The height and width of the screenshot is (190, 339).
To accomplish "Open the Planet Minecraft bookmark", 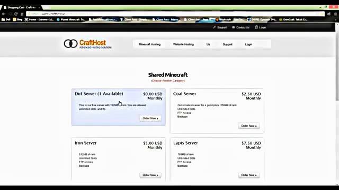I will coord(71,20).
